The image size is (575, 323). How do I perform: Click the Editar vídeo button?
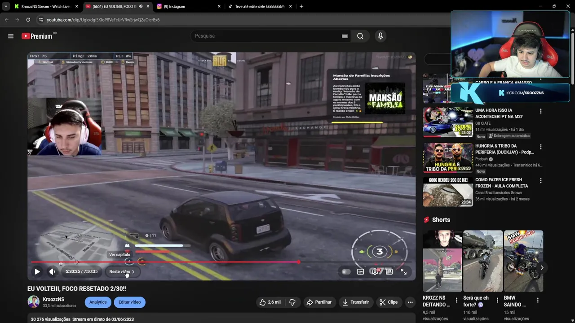tap(129, 302)
